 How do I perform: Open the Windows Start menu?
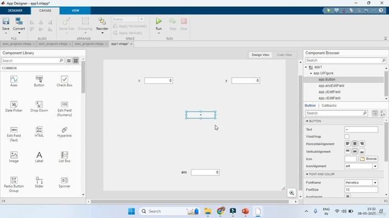pos(131,211)
